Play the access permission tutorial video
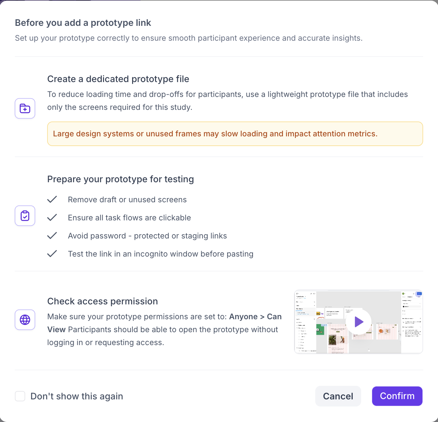The height and width of the screenshot is (422, 438). 359,322
